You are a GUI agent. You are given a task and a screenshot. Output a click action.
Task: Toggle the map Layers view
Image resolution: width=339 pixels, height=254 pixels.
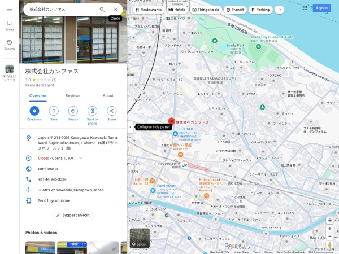coord(140,238)
